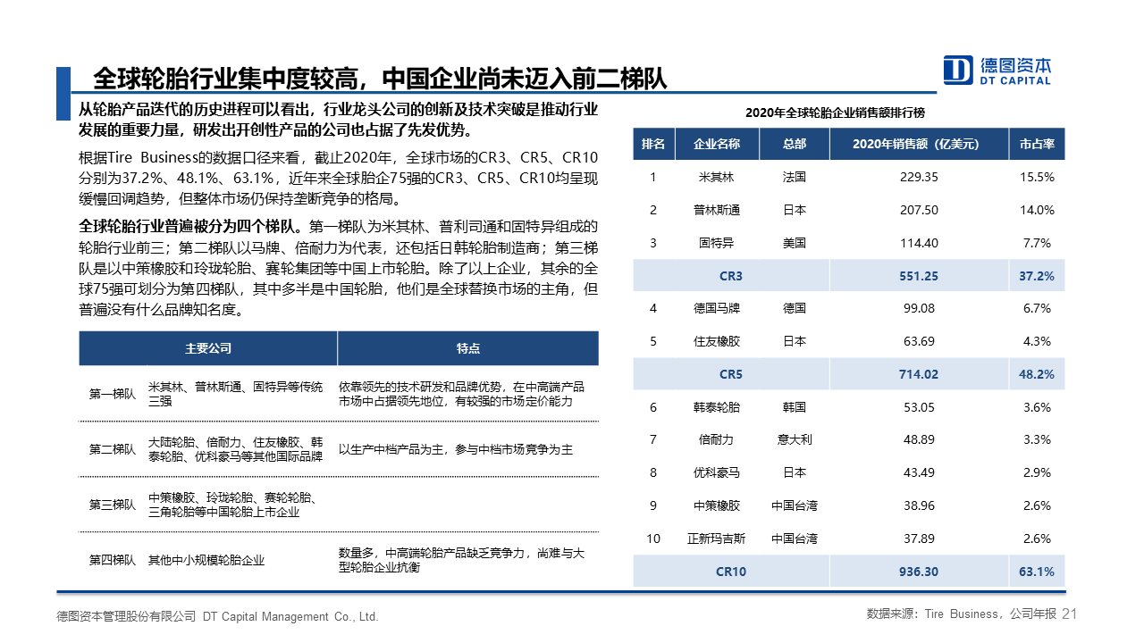
Task: Click the sales value 38.96
Action: pyautogui.click(x=920, y=505)
